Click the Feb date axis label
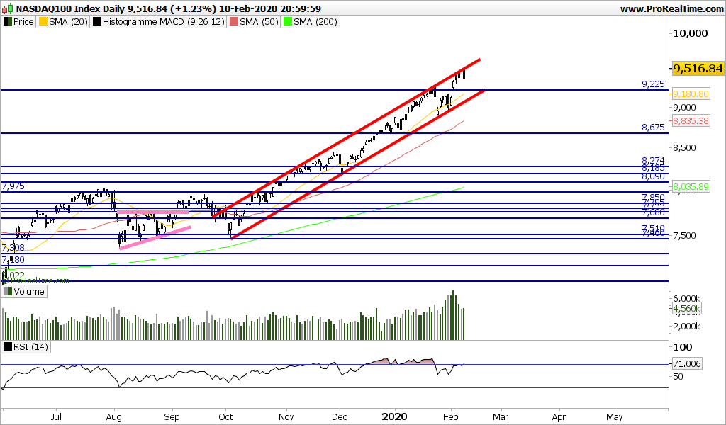The height and width of the screenshot is (425, 726). coord(450,416)
